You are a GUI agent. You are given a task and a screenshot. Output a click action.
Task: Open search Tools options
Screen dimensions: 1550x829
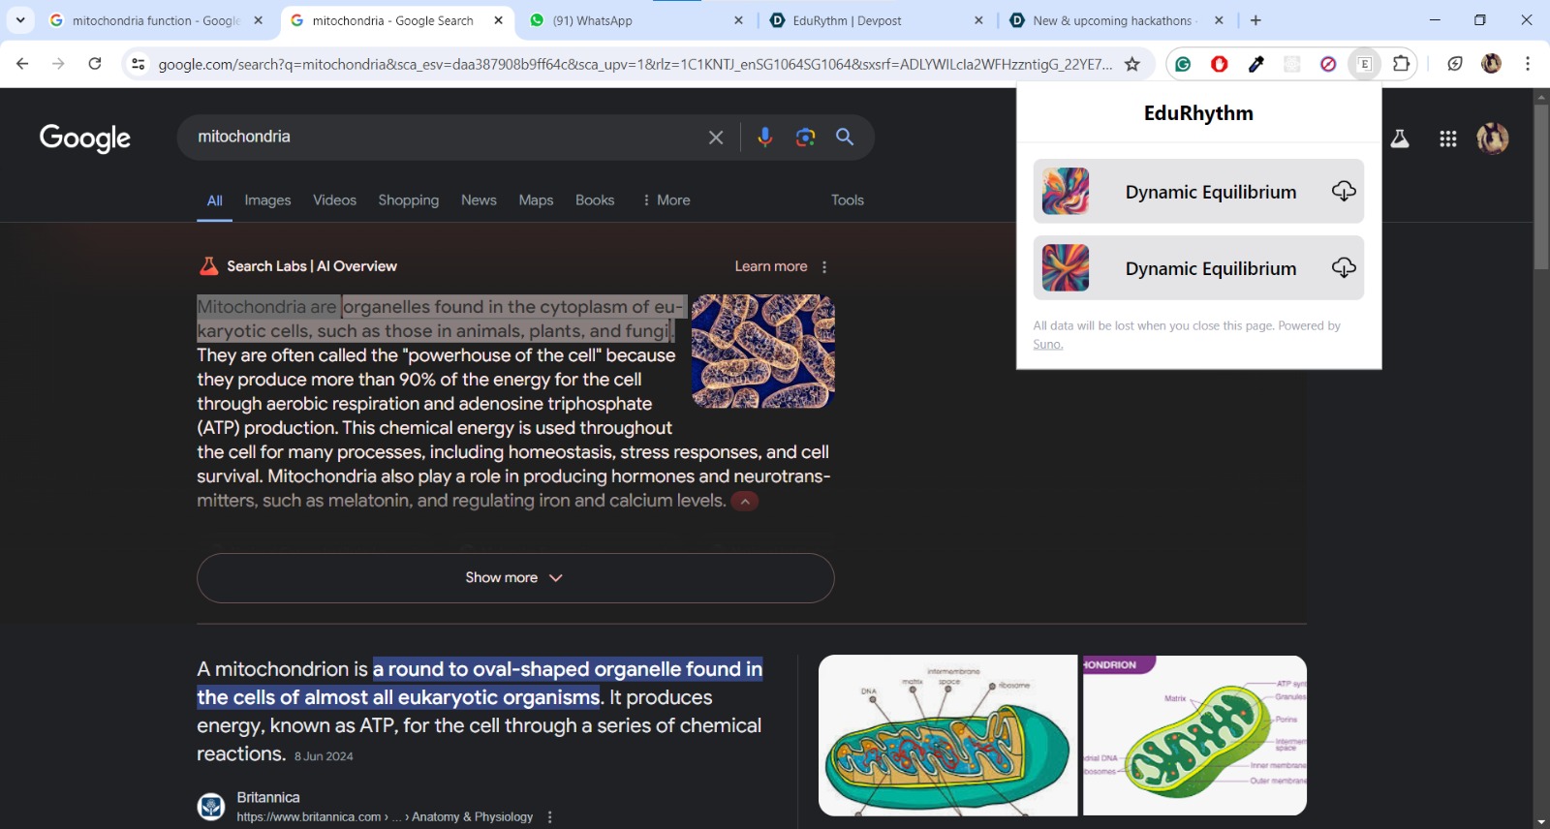pos(848,200)
